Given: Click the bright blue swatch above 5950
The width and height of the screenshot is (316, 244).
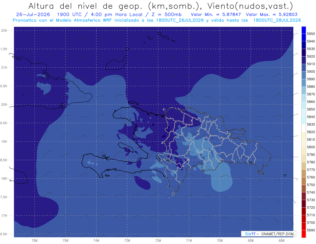Looking at the screenshot, I should [304, 30].
